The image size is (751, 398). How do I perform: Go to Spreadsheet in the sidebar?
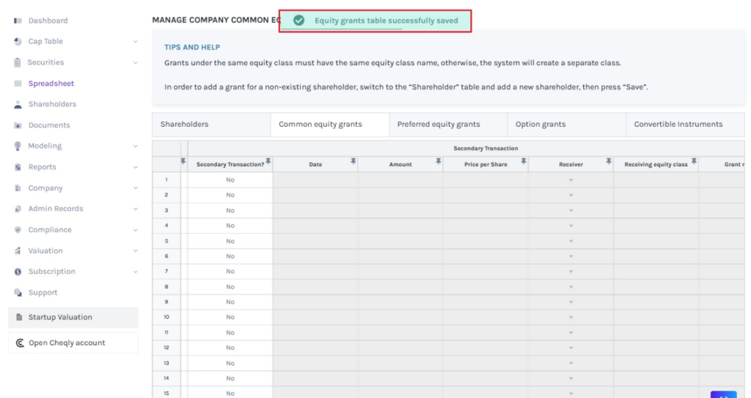(51, 84)
